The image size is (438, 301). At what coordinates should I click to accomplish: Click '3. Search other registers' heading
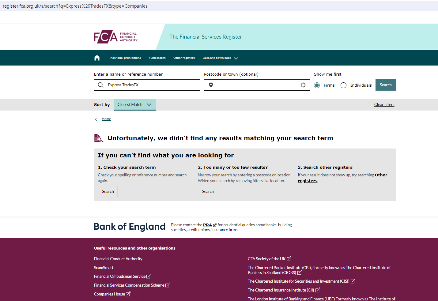pyautogui.click(x=325, y=167)
